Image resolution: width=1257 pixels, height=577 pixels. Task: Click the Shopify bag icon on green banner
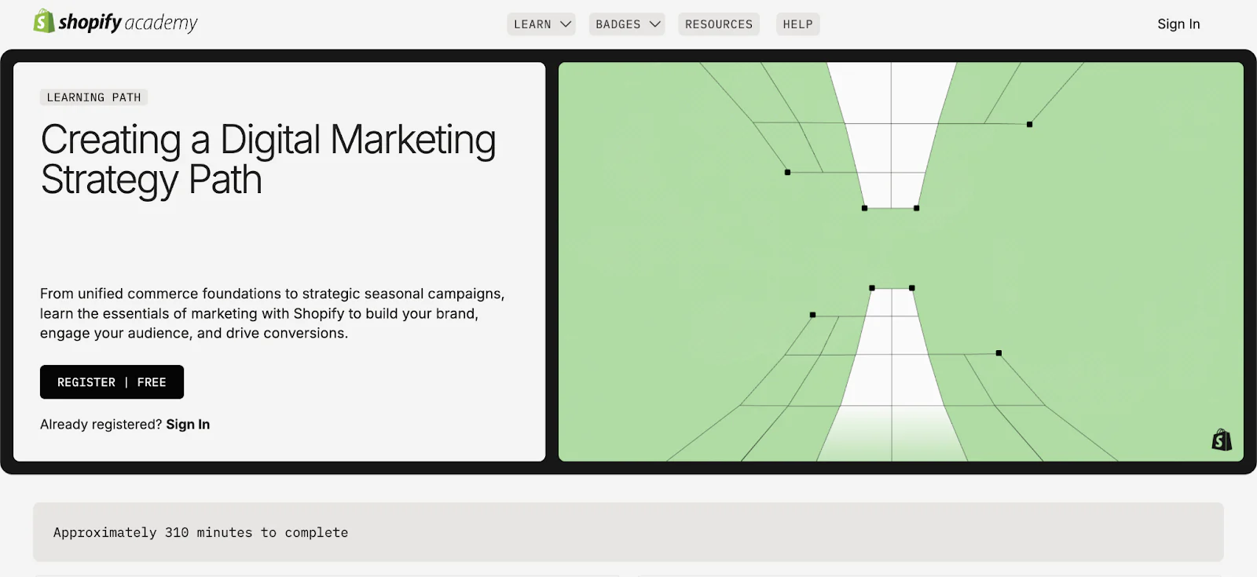pyautogui.click(x=1222, y=440)
